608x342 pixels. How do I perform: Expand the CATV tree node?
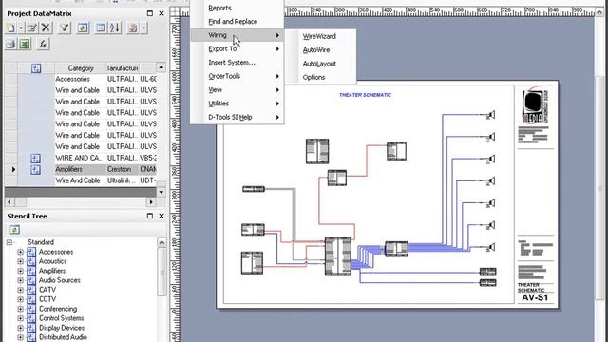[20, 290]
